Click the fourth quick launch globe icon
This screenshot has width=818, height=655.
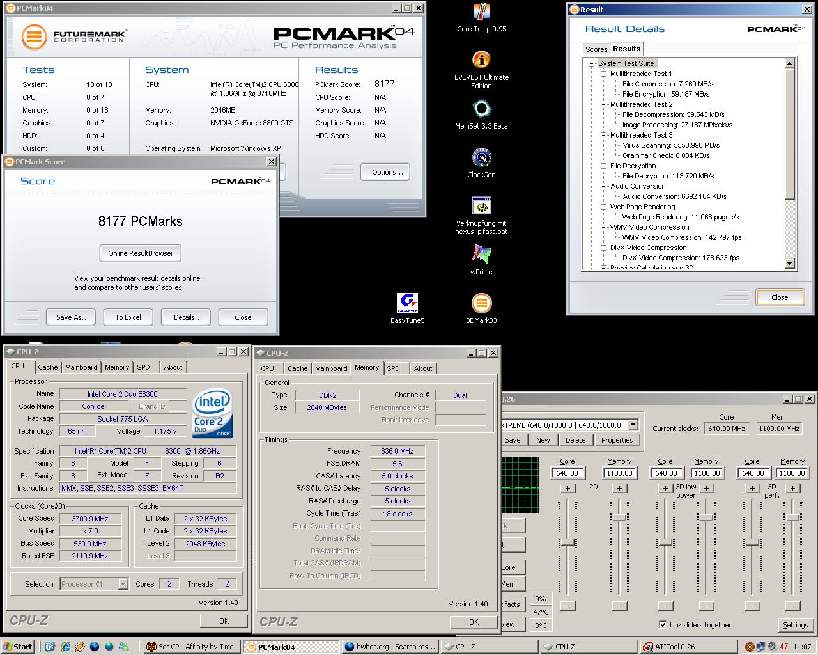pos(94,647)
